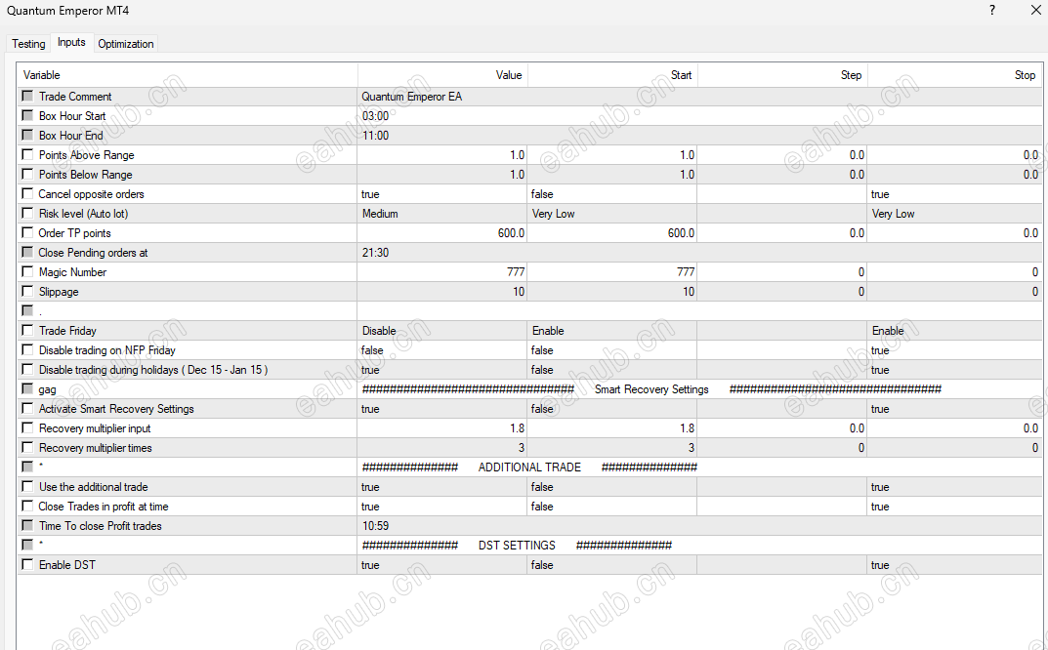Tick Close Trades in profit at time checkbox
This screenshot has width=1048, height=650.
(x=27, y=506)
